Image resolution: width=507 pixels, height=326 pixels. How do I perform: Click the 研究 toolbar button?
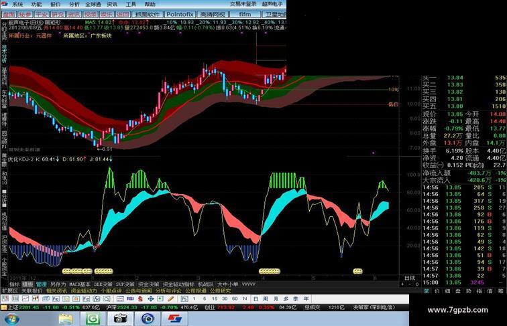point(58,15)
